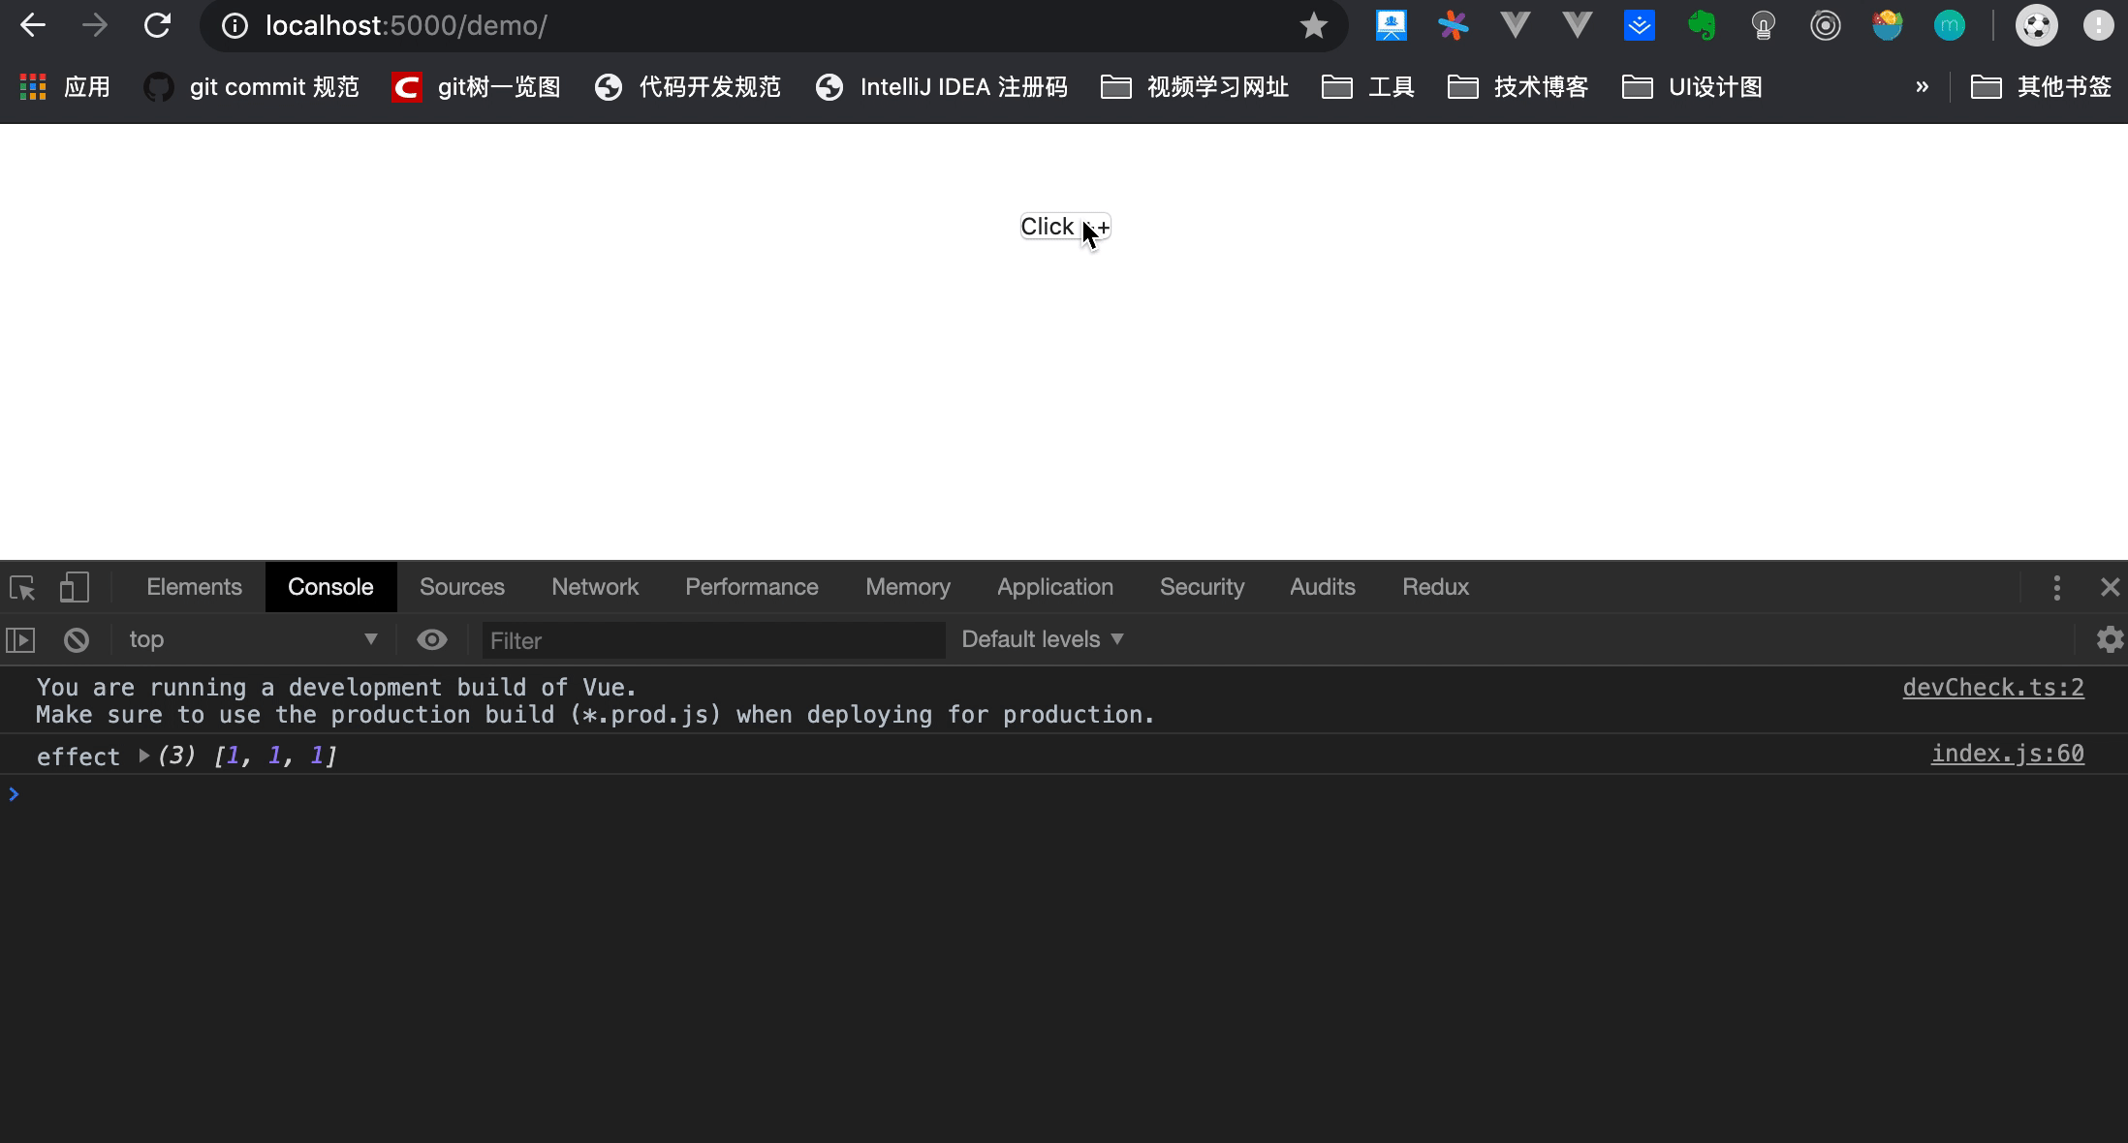This screenshot has width=2128, height=1143.
Task: Reload the page with refresh icon
Action: 157,25
